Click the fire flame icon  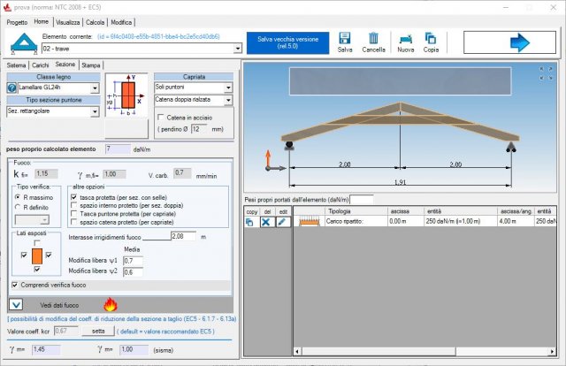point(111,305)
